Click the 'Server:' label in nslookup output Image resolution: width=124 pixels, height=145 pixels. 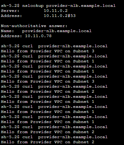pos(10,11)
